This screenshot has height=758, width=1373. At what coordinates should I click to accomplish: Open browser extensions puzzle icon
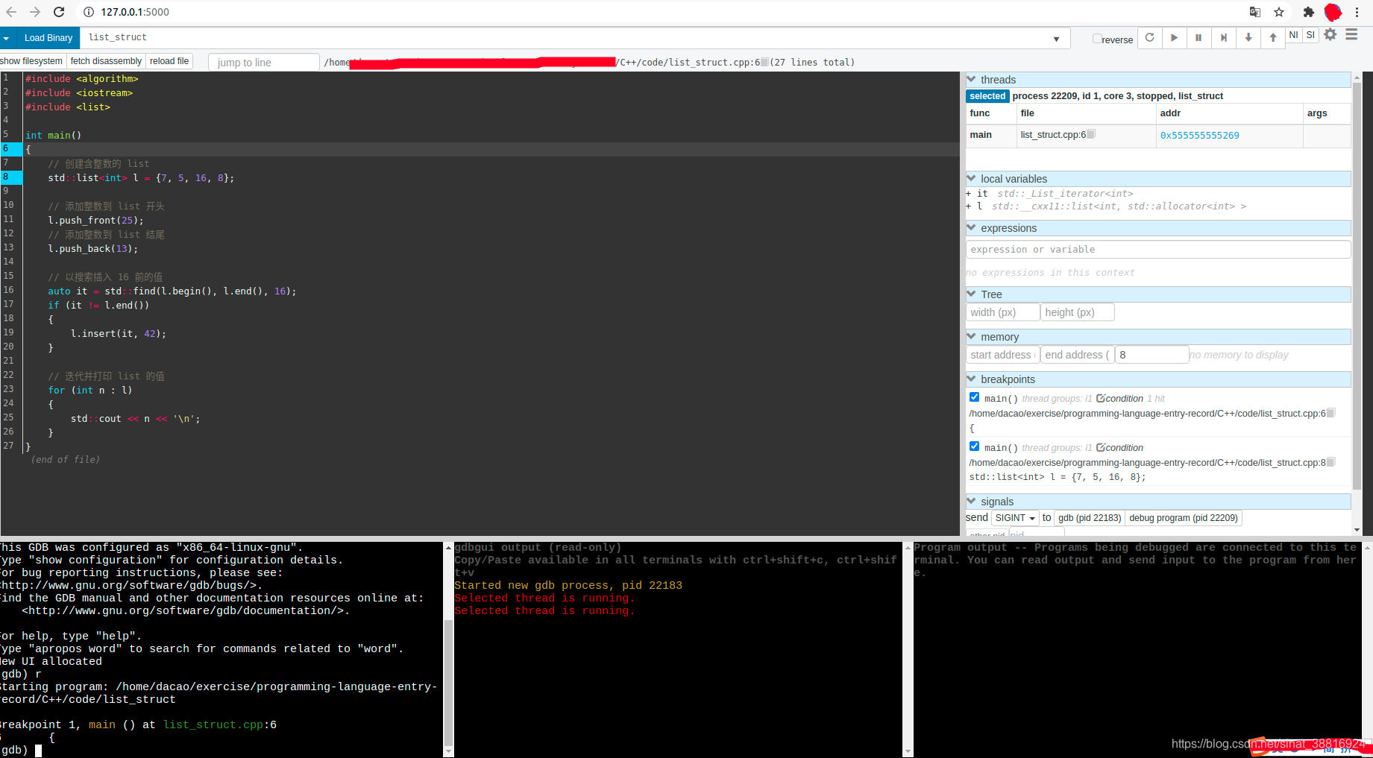pos(1308,12)
